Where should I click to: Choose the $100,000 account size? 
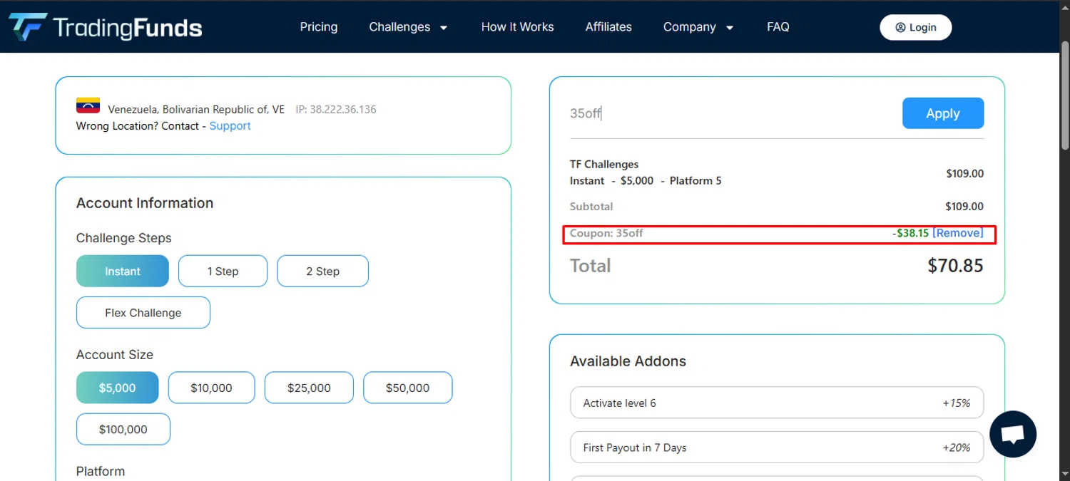coord(123,429)
